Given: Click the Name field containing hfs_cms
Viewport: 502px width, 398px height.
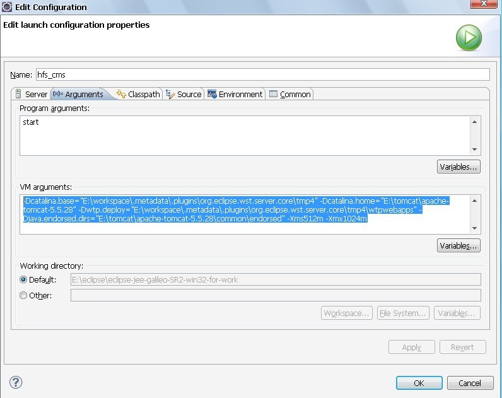Looking at the screenshot, I should point(263,74).
